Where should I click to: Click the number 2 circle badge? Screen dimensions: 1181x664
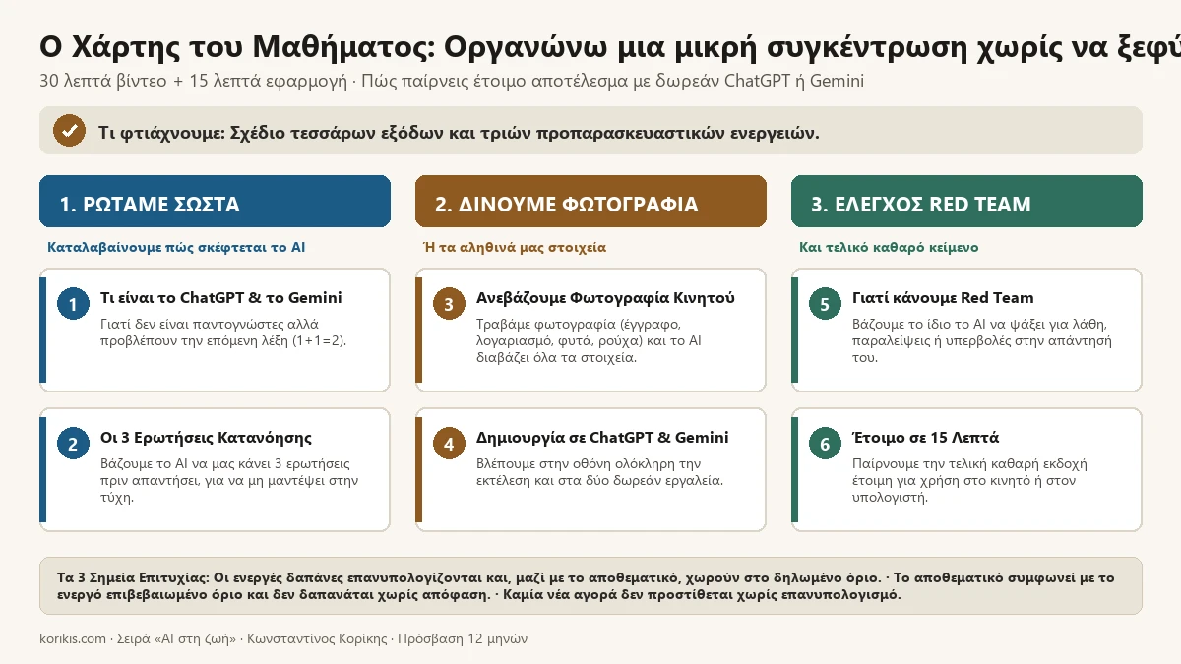point(73,444)
